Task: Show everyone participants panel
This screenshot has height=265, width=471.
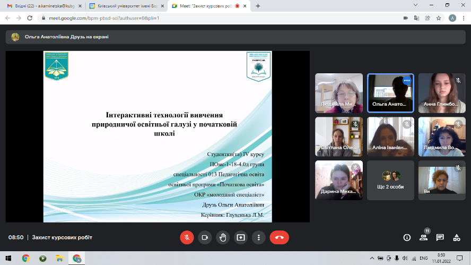Action: pos(424,237)
